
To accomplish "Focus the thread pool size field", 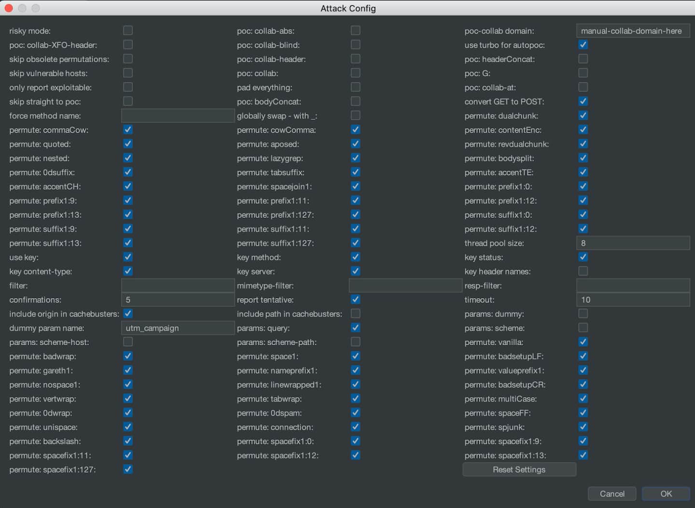I will 633,243.
